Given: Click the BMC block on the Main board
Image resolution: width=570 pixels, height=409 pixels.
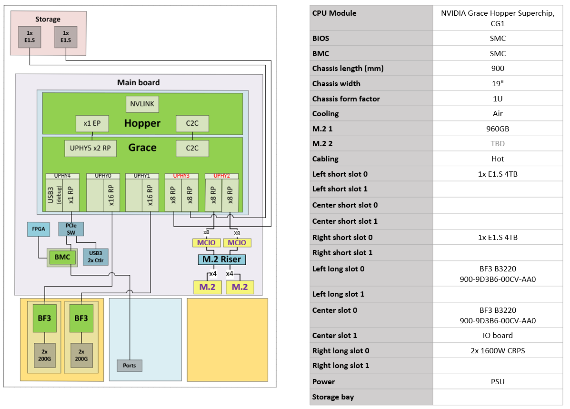Looking at the screenshot, I should (61, 258).
